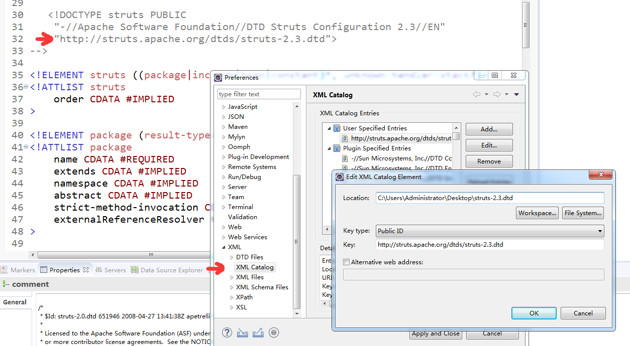Open the forward history dropdown arrow
The height and width of the screenshot is (346, 630).
(x=506, y=95)
